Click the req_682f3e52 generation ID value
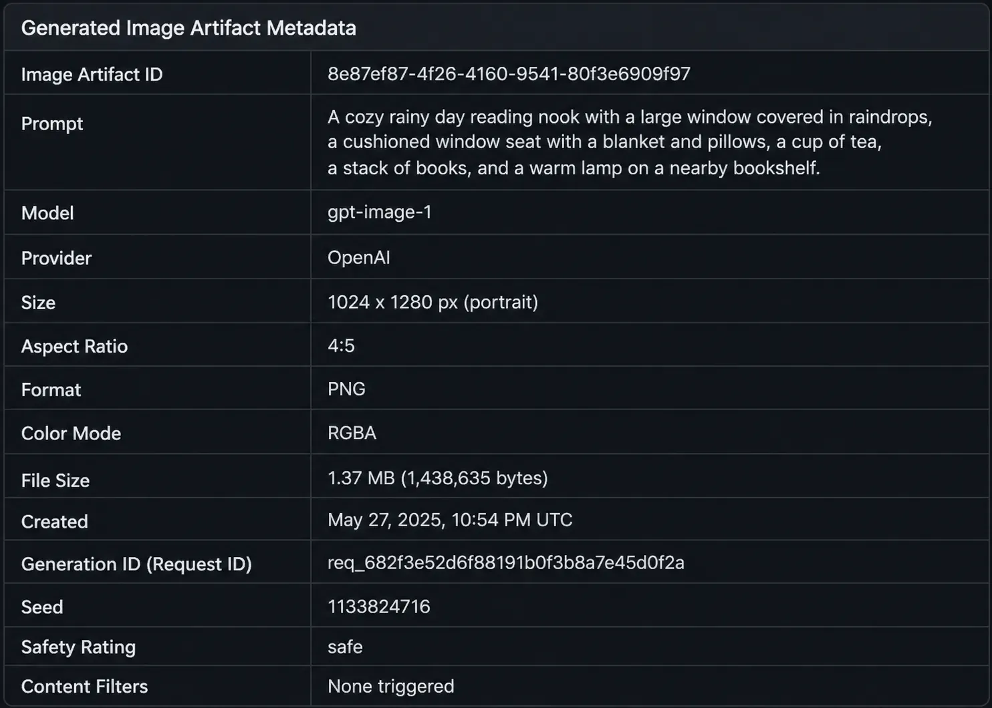The width and height of the screenshot is (992, 708). [x=506, y=563]
